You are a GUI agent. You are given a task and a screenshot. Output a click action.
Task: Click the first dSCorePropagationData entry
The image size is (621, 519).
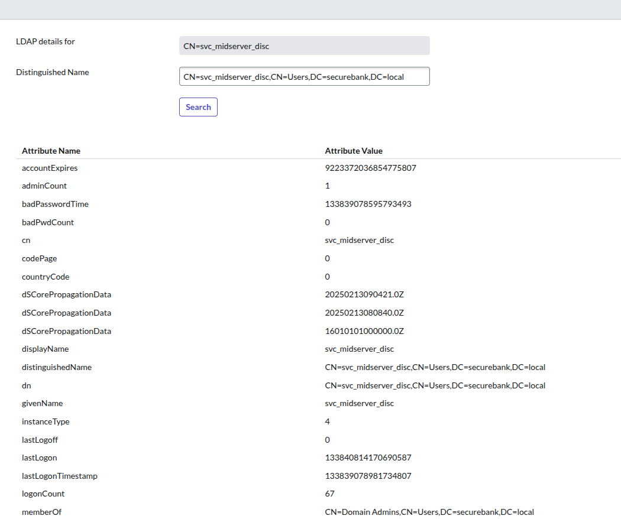(66, 294)
